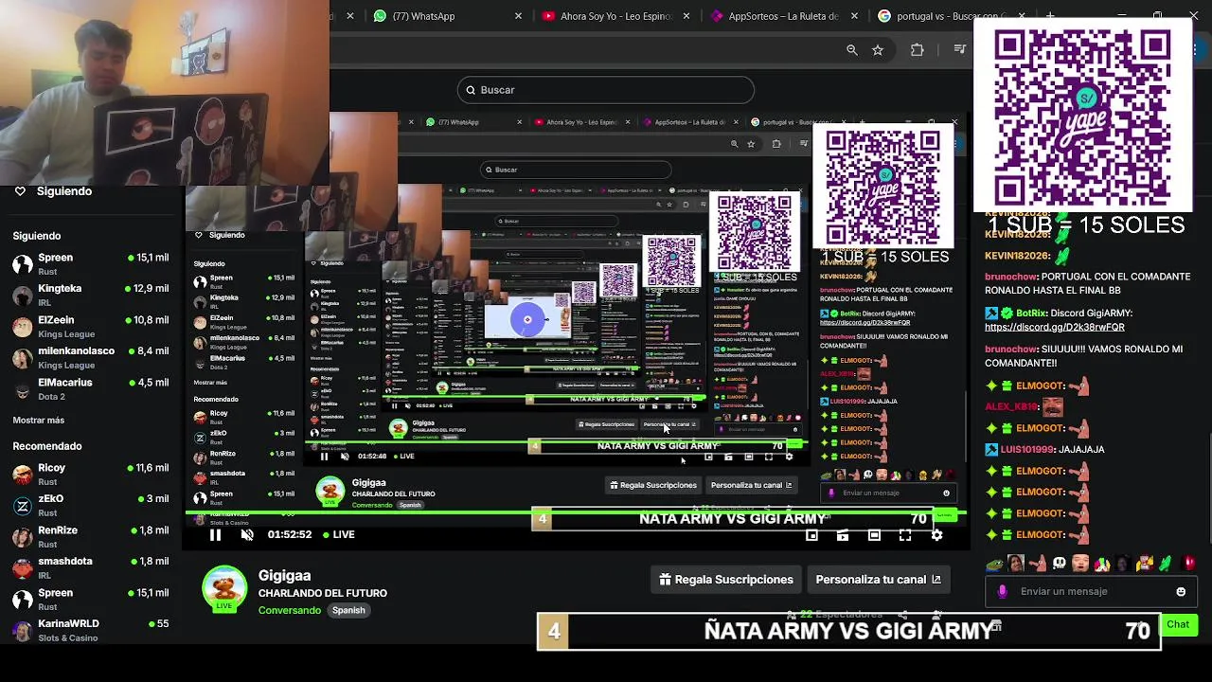
Task: Click the clip creation icon in player
Action: pos(843,535)
